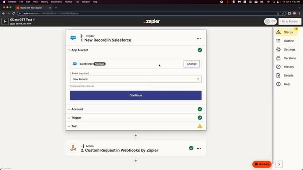The image size is (303, 170).
Task: Open Apple menu in menu bar
Action: pyautogui.click(x=4, y=2)
